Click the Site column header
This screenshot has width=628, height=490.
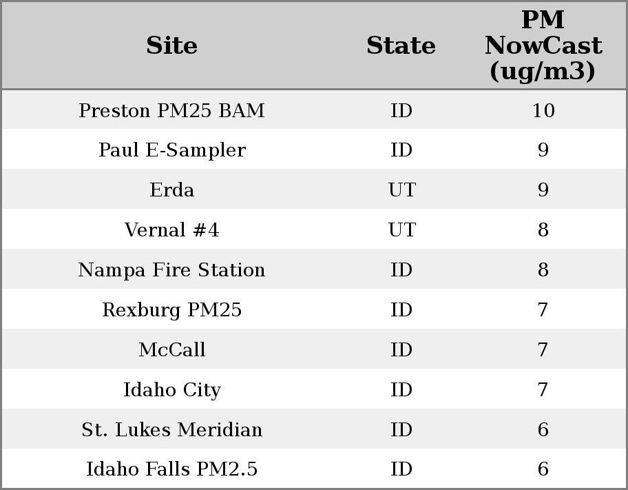(171, 45)
